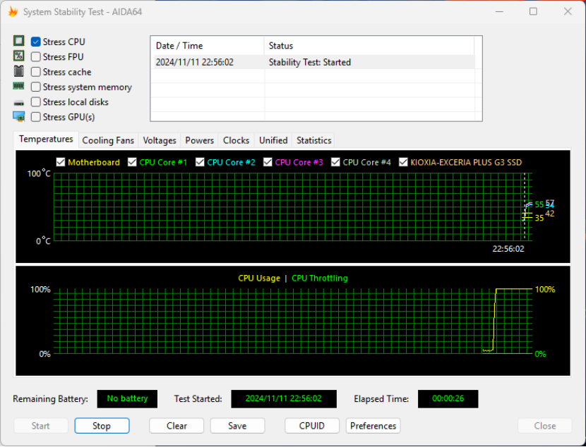Click the CPU Usage graph label
Viewport: 586px width, 447px height.
[x=259, y=278]
